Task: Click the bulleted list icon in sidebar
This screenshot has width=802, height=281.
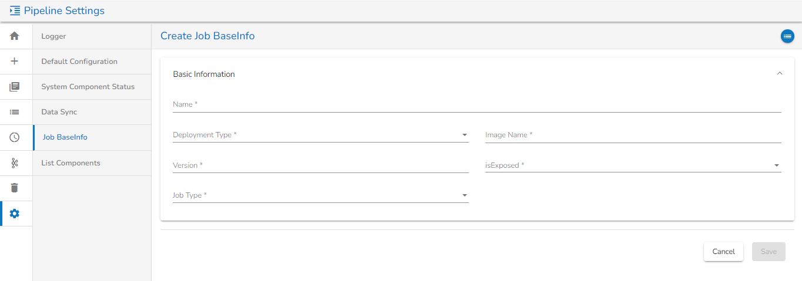Action: tap(15, 112)
